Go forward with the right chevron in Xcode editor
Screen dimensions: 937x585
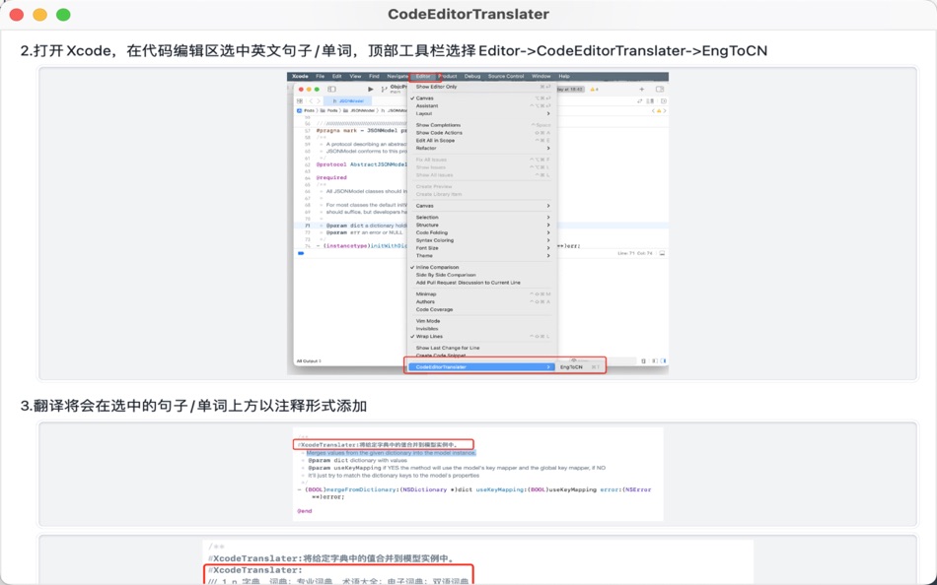[320, 100]
